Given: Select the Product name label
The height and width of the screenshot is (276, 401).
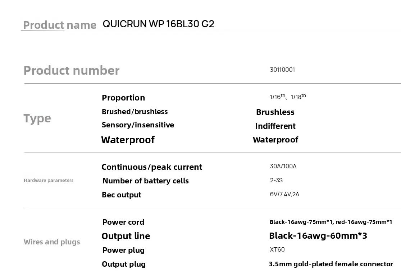Looking at the screenshot, I should coord(60,25).
